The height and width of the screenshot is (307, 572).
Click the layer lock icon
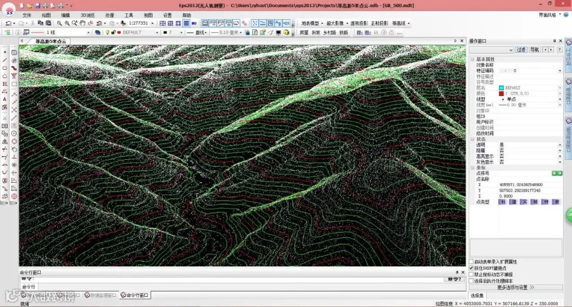coord(113,32)
